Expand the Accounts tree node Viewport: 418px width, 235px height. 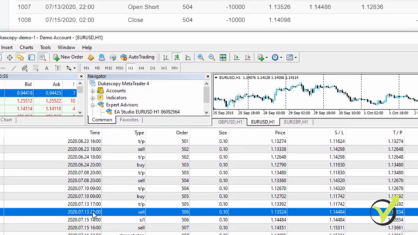coord(93,91)
